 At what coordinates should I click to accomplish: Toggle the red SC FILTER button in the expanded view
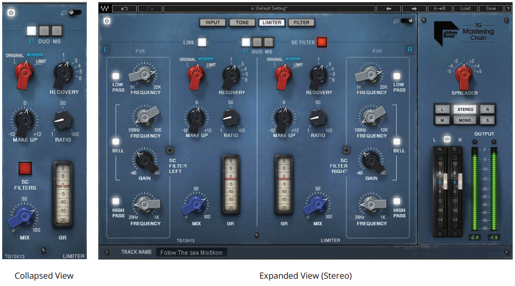point(321,42)
